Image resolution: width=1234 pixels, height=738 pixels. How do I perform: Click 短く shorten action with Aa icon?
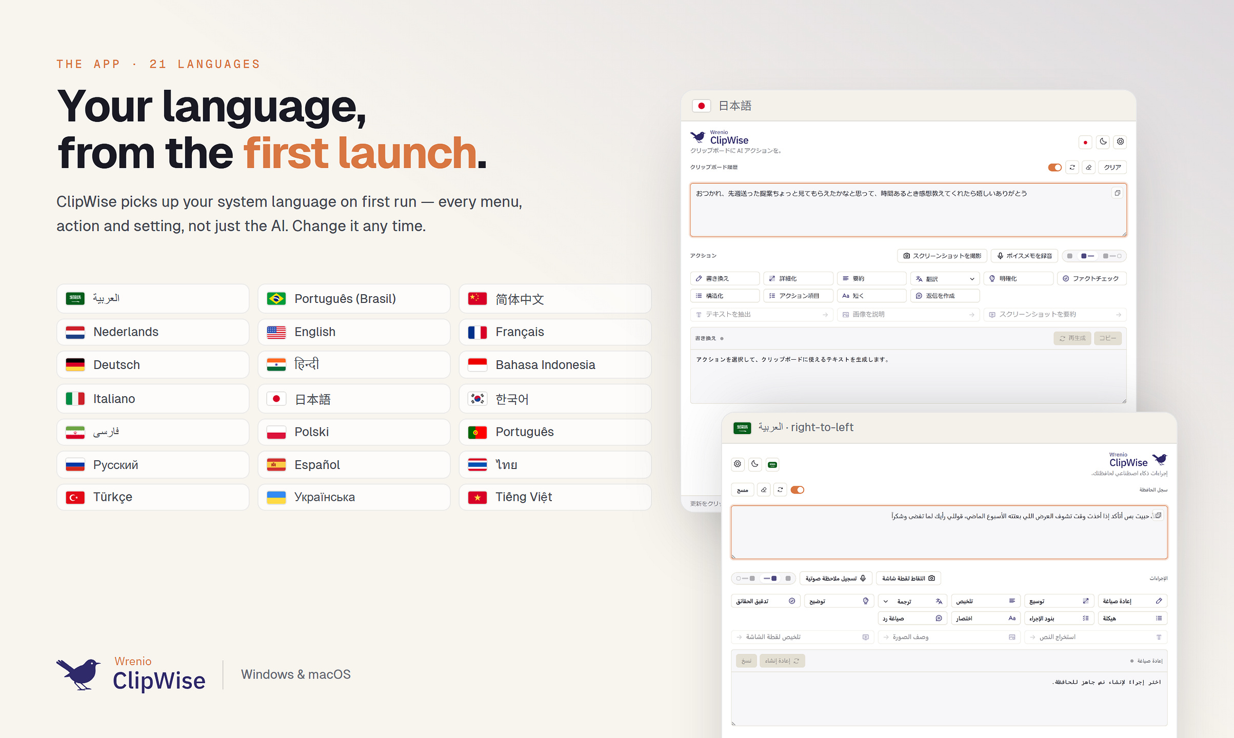[871, 296]
